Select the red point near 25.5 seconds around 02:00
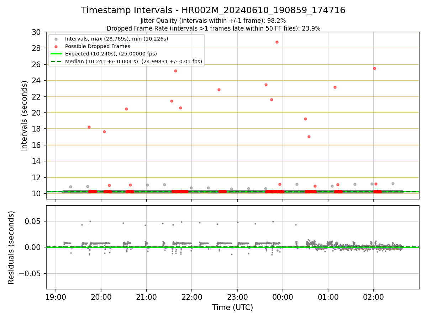The height and width of the screenshot is (320, 427). [374, 68]
